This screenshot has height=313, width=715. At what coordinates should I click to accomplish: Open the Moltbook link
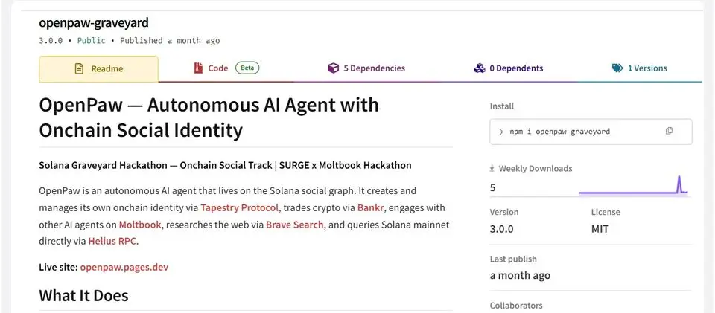click(140, 225)
